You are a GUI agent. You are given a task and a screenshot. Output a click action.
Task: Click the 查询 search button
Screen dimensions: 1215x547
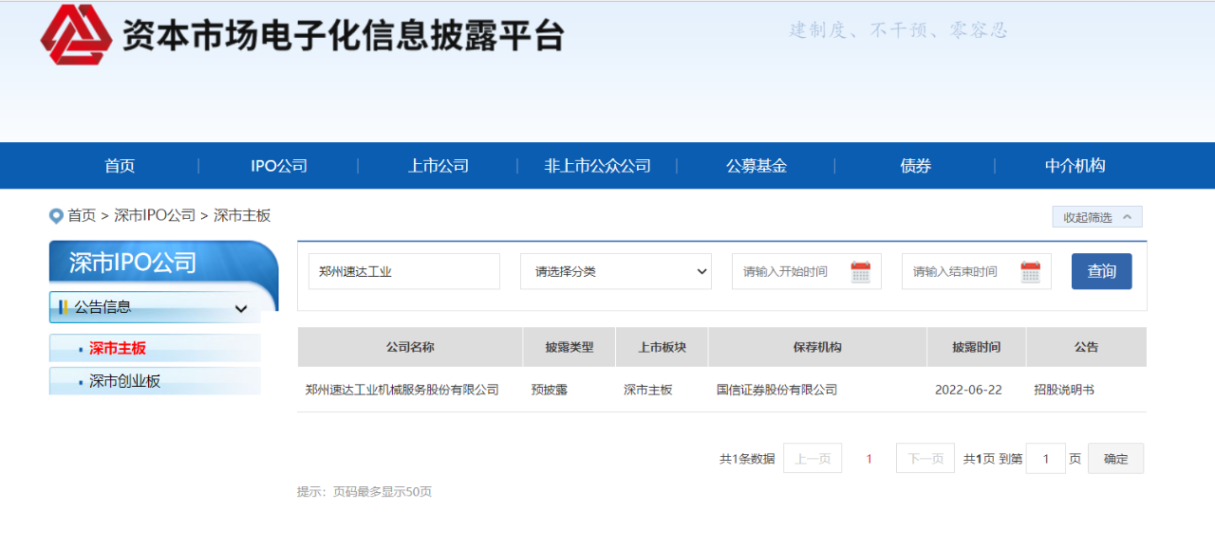coord(1102,271)
